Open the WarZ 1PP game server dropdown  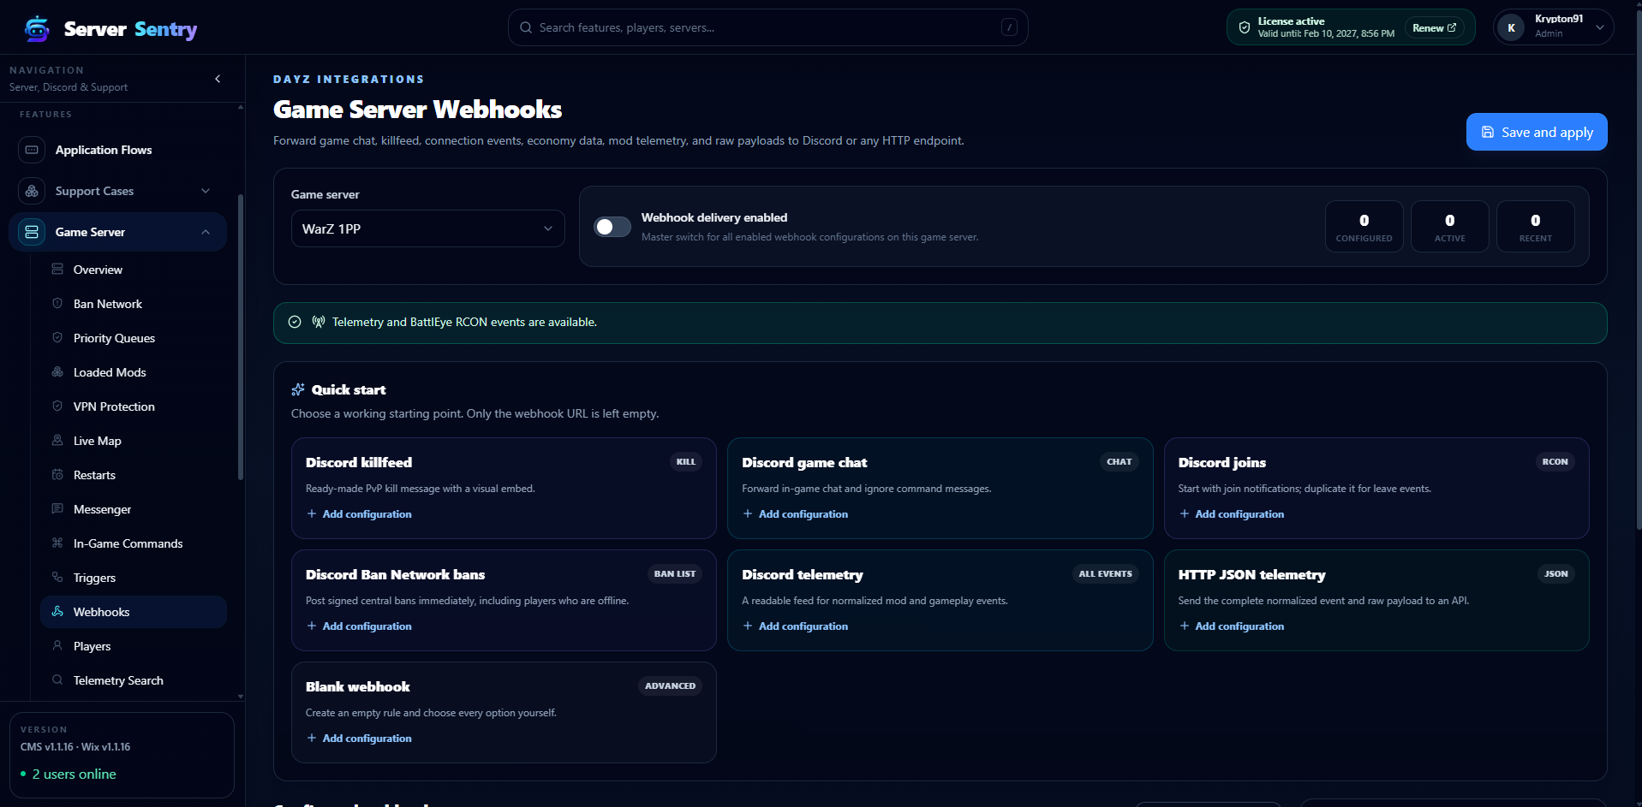tap(427, 228)
